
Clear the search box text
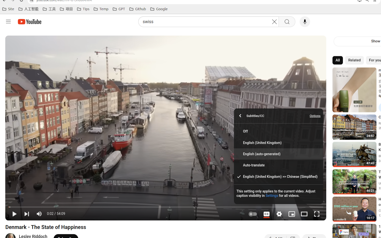274,22
